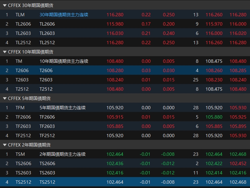
Task: Select the TSM code cell
Action: tap(20, 154)
